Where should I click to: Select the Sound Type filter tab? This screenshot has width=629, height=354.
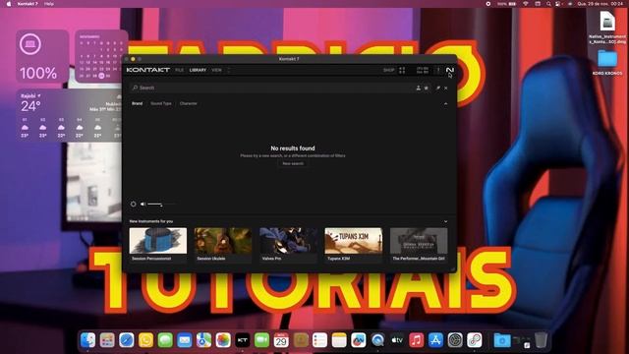coord(161,103)
